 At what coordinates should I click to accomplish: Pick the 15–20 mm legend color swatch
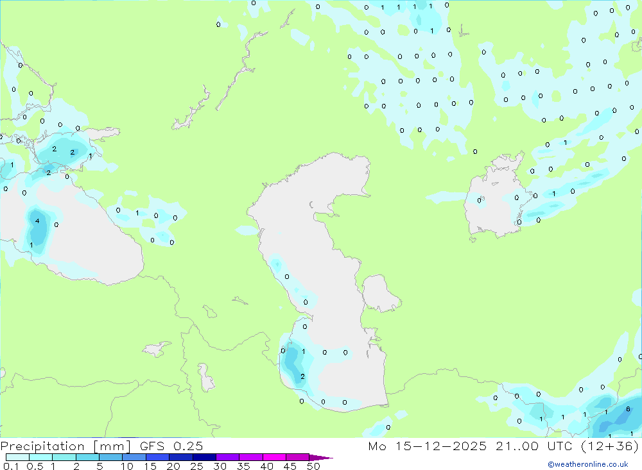click(x=158, y=457)
